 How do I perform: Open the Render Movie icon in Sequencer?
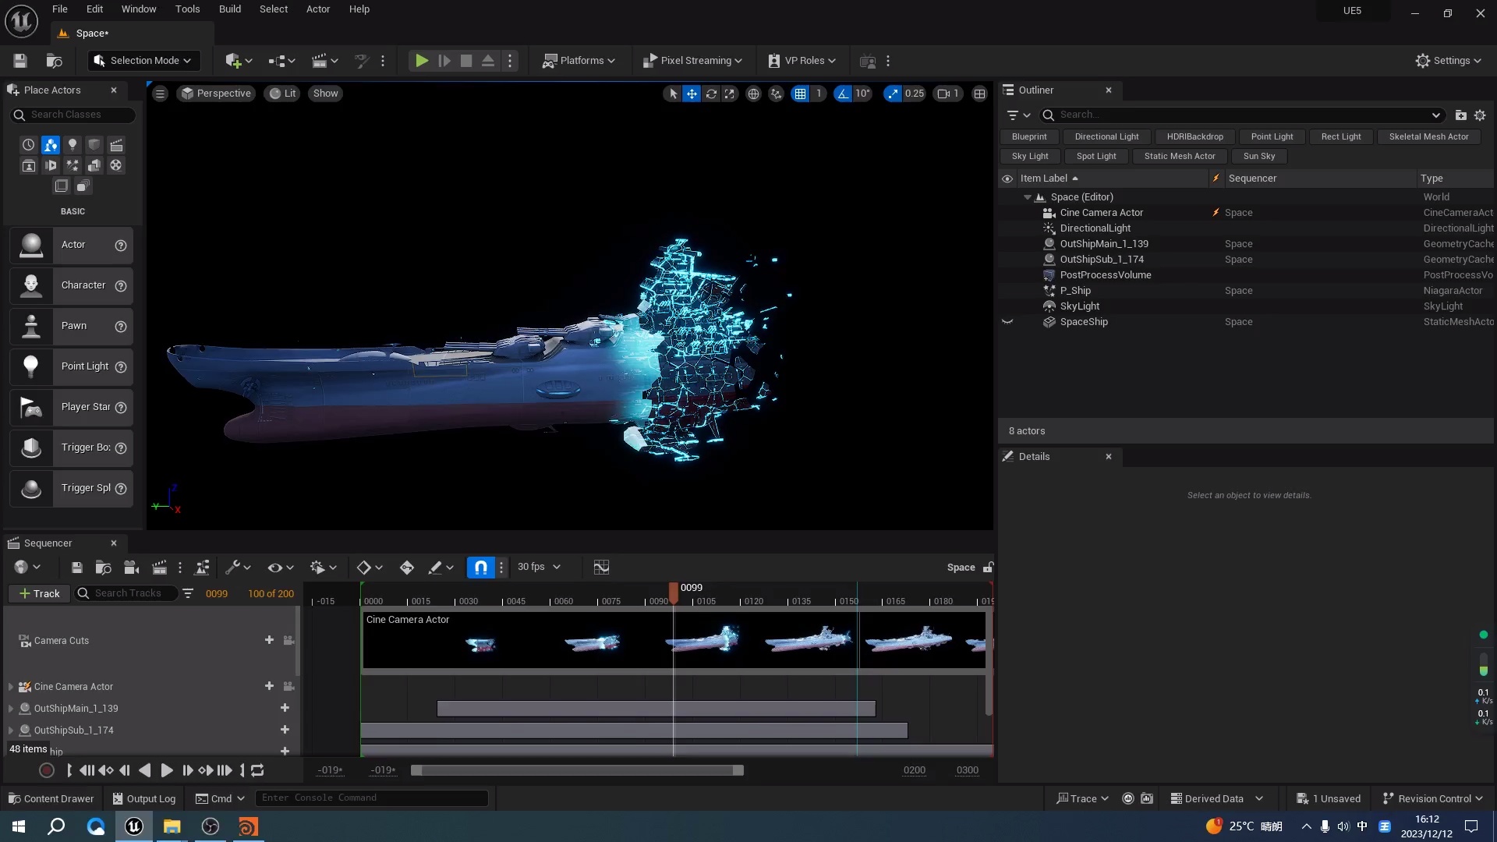pos(131,567)
